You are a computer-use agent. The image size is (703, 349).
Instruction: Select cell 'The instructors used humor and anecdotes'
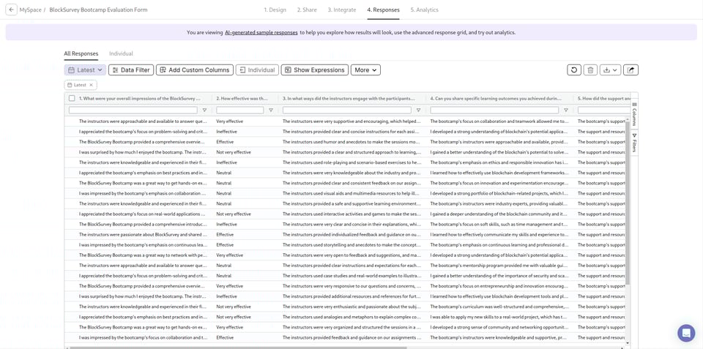352,142
